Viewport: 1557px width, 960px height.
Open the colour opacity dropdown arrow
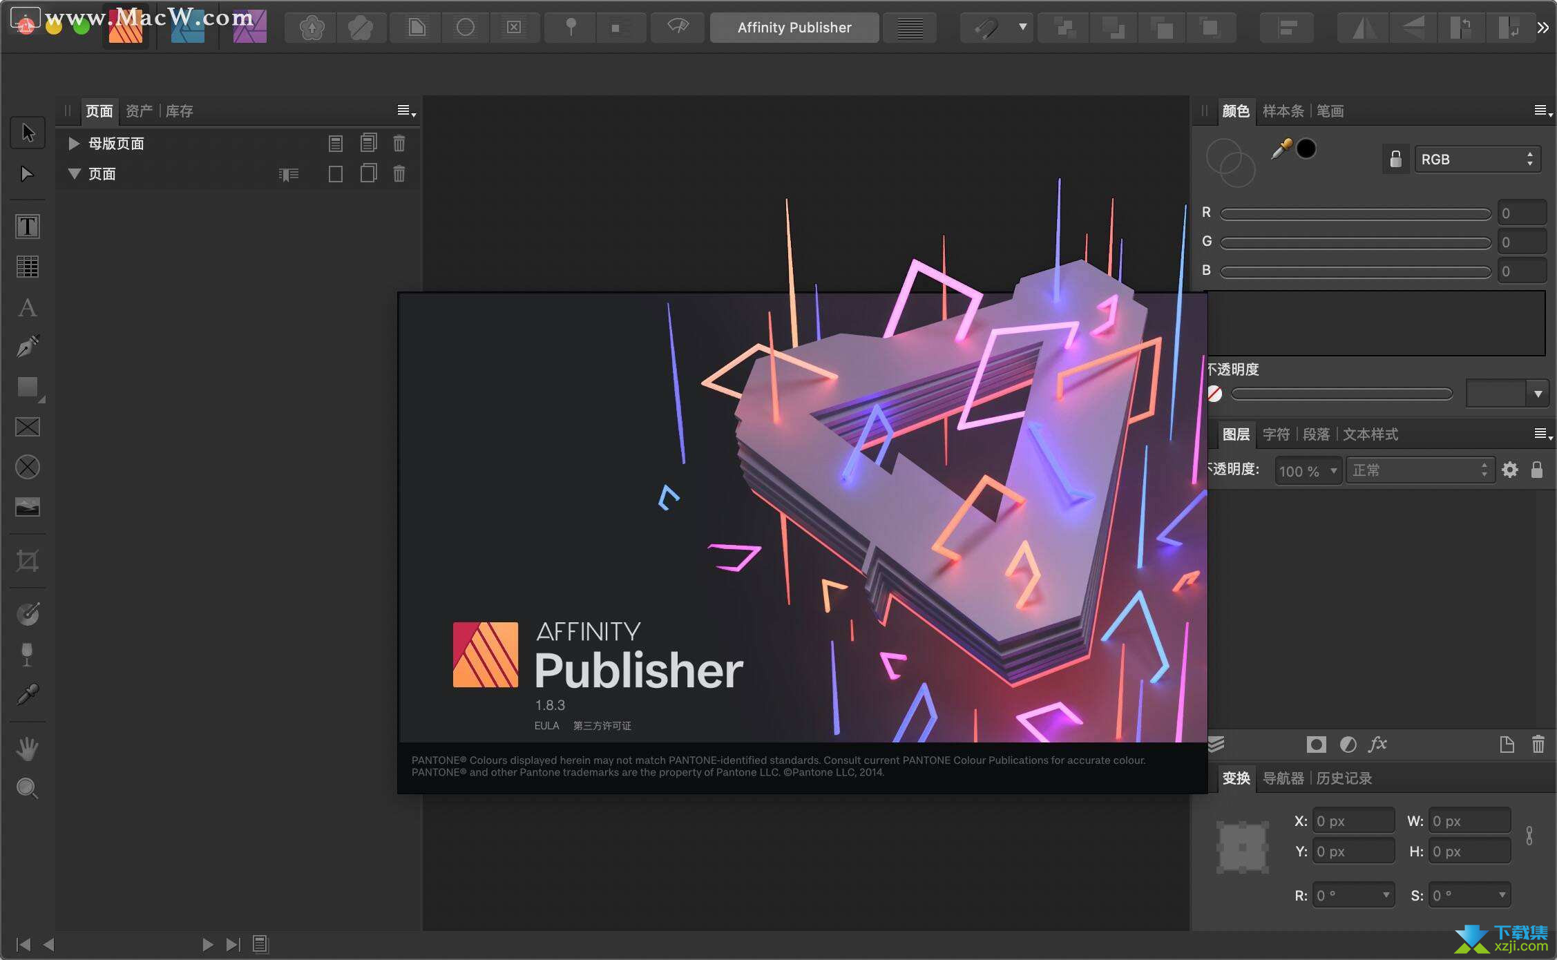coord(1538,394)
